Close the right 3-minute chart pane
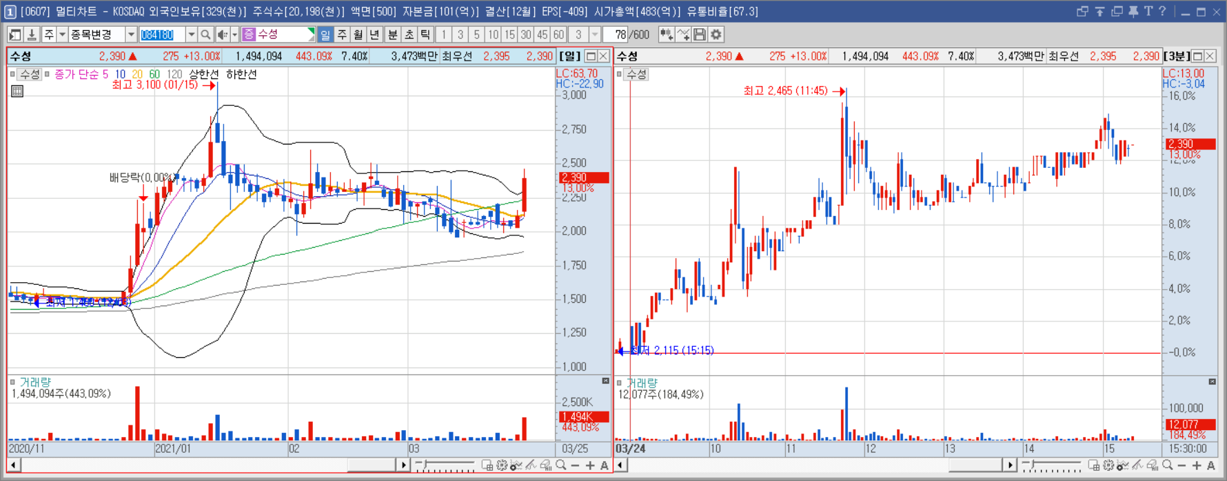The image size is (1227, 481). pyautogui.click(x=1210, y=56)
